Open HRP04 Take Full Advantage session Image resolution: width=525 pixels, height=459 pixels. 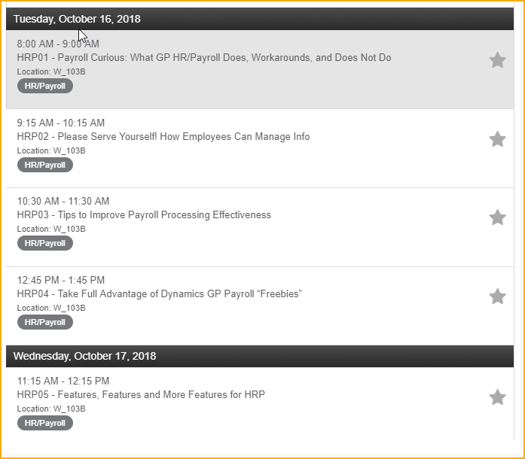pos(160,293)
